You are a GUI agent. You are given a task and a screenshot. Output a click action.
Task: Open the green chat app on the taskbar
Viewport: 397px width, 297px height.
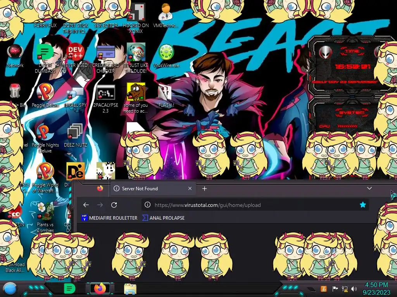tap(69, 288)
